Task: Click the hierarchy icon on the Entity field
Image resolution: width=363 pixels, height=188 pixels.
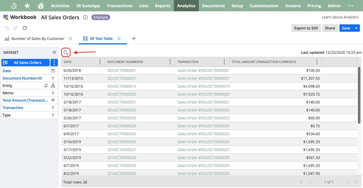Action: pyautogui.click(x=53, y=86)
